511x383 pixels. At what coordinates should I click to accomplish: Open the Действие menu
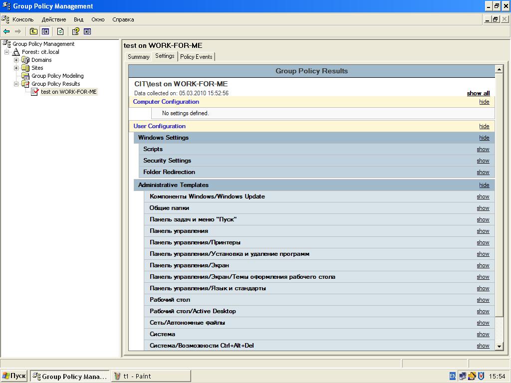[x=54, y=19]
